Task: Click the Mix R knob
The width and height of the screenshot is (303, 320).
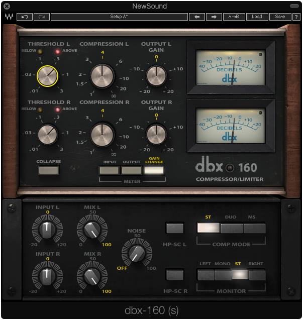Action: click(92, 277)
